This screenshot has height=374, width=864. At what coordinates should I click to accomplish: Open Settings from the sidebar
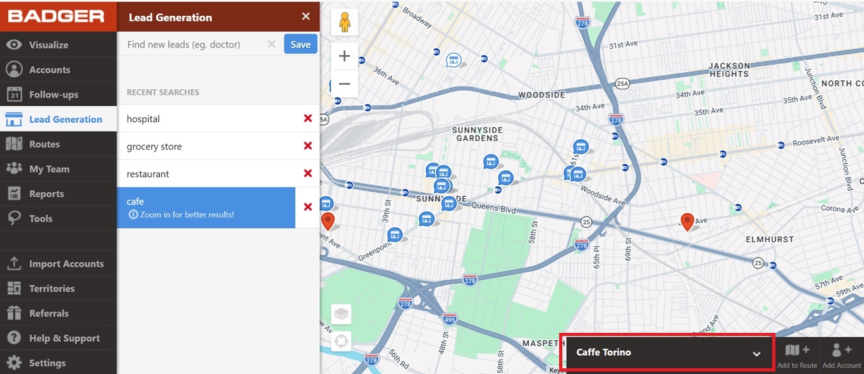[x=47, y=363]
